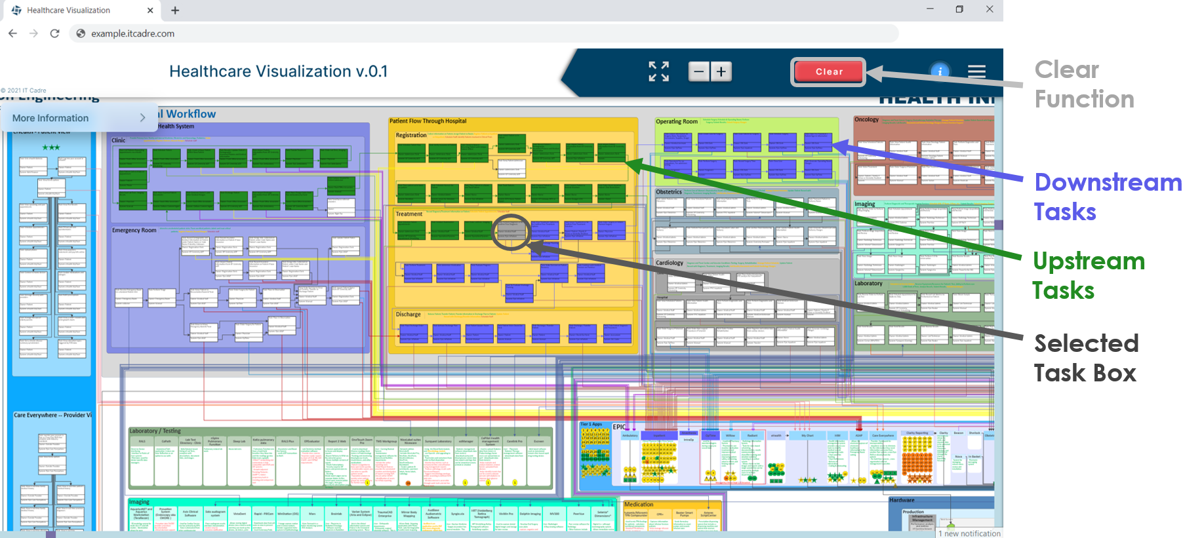The image size is (1204, 538).
Task: Close the Healthcare Visualization tab
Action: tap(150, 10)
